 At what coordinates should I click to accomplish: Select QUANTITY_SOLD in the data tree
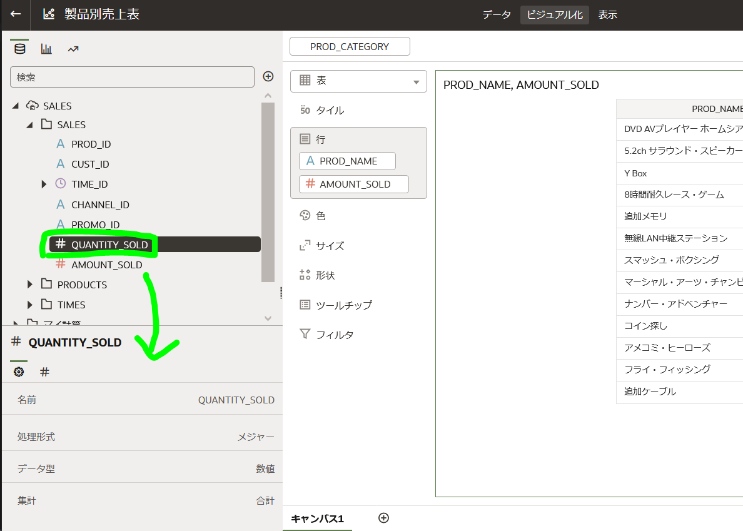pyautogui.click(x=155, y=245)
